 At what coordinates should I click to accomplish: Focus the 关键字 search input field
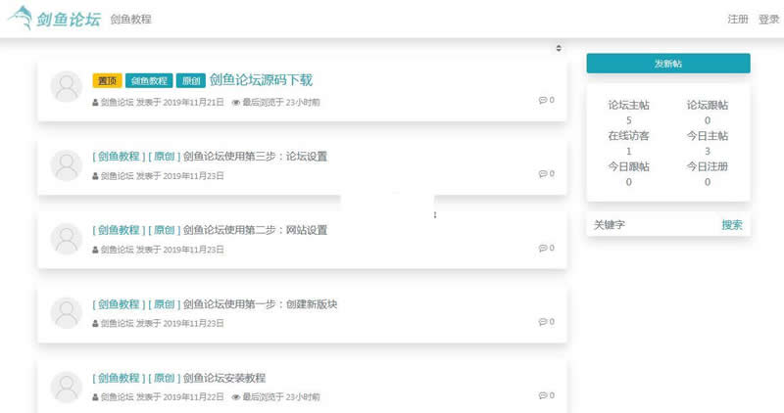click(652, 224)
